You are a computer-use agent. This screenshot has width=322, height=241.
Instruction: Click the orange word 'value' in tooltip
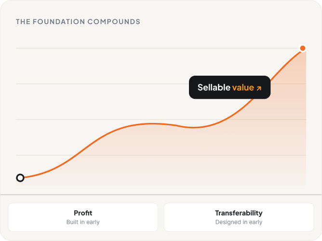(x=243, y=88)
